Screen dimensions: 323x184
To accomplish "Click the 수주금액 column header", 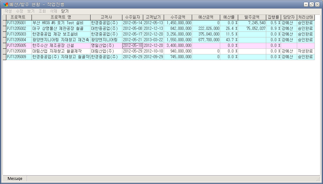I will 178,17.
